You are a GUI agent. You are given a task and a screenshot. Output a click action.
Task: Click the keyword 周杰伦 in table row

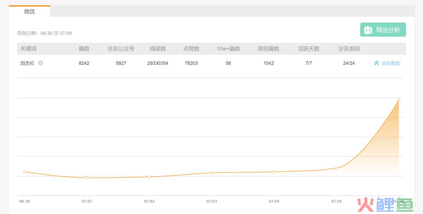27,63
